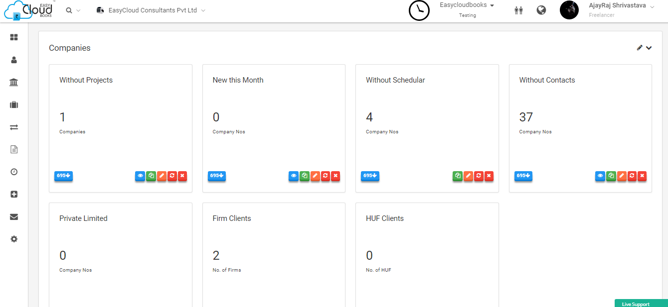Open the briefcase icon in sidebar
Viewport: 668px width, 307px height.
(14, 104)
